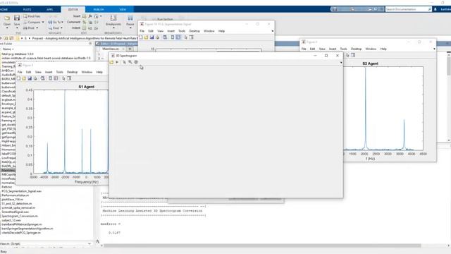This screenshot has height=254, width=451.
Task: Open the Print dropdown in the ribbon
Action: point(30,28)
